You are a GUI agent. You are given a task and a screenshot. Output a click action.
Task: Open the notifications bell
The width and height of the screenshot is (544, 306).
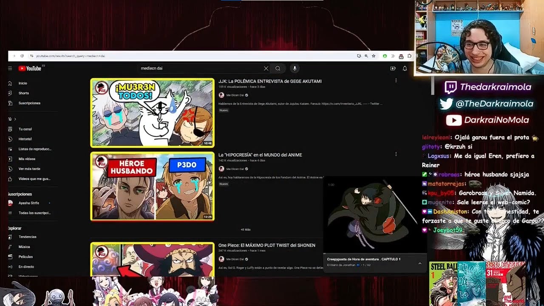coord(405,68)
